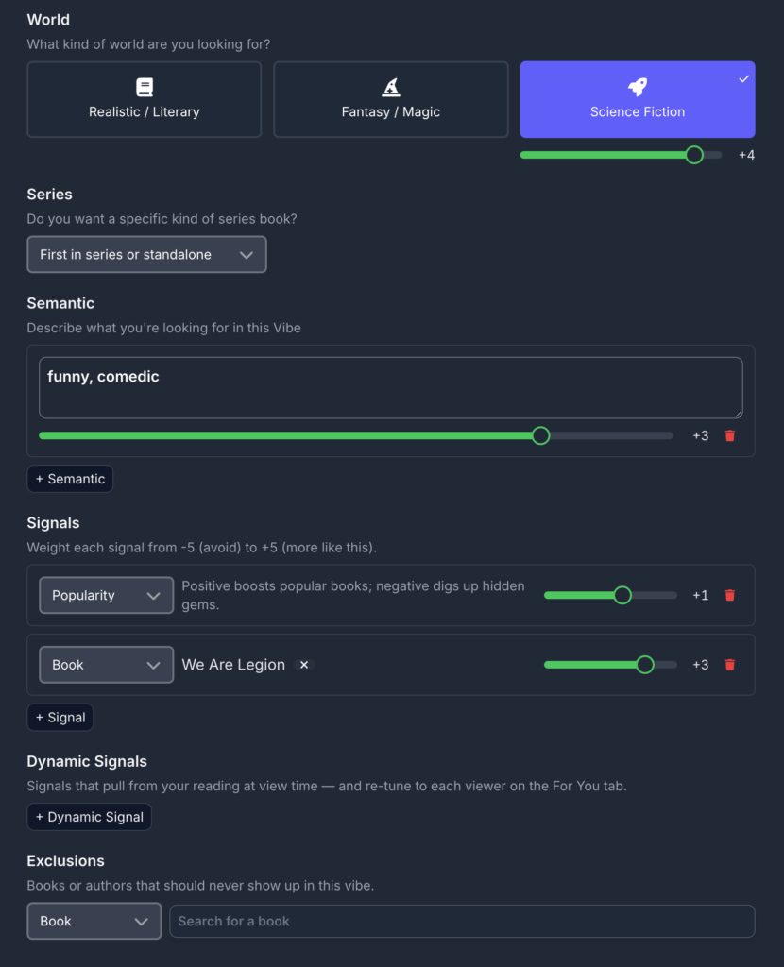The image size is (784, 967).
Task: Delete the funny, comedic semantic entry
Action: coord(730,436)
